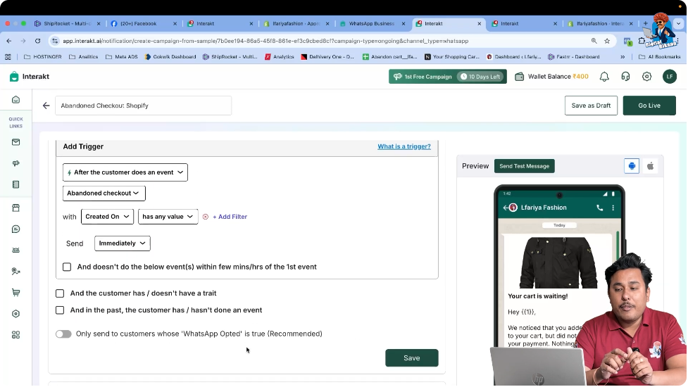Switch to the Lfariyafashion - Apps tab
This screenshot has width=688, height=387.
(296, 24)
